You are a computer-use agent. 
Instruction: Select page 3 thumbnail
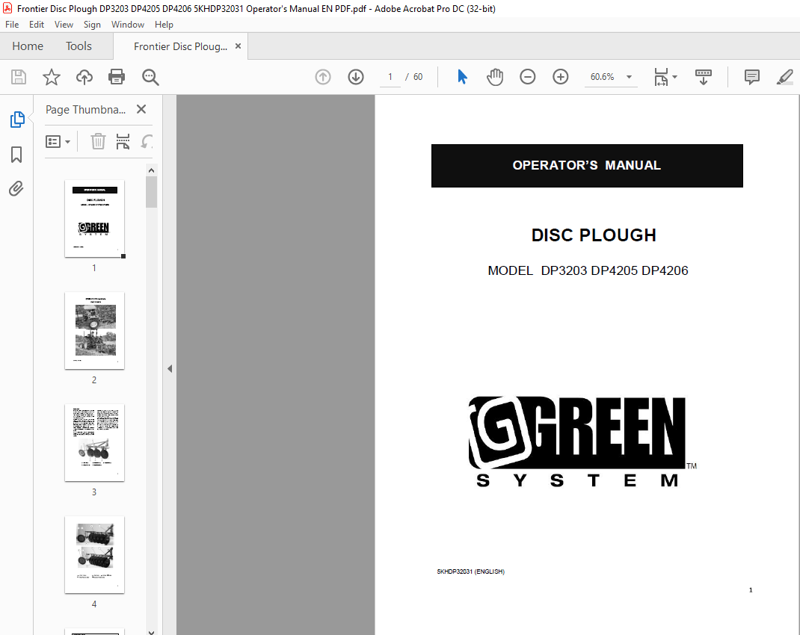[94, 443]
